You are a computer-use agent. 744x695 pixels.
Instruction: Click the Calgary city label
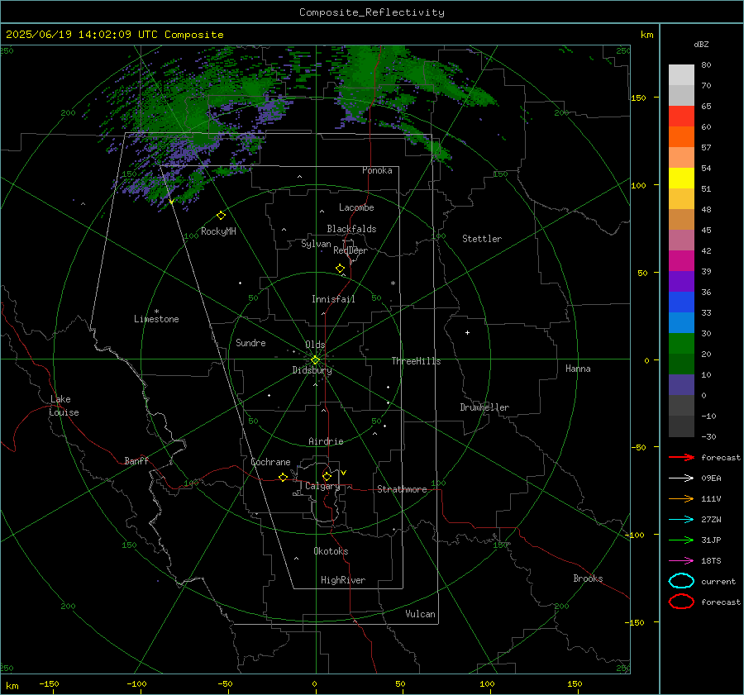(322, 486)
